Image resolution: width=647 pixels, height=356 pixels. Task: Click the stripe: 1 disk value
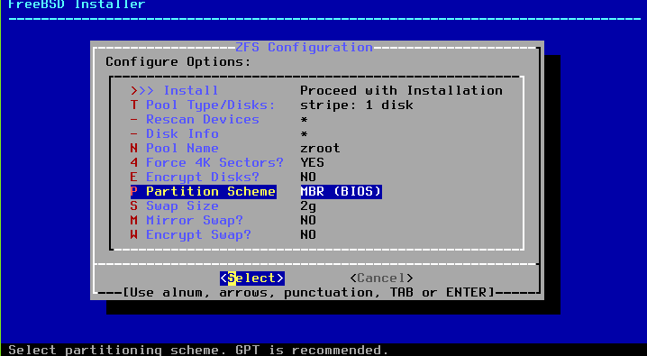357,105
